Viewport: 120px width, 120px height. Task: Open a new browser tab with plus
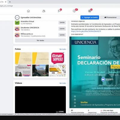(10, 2)
